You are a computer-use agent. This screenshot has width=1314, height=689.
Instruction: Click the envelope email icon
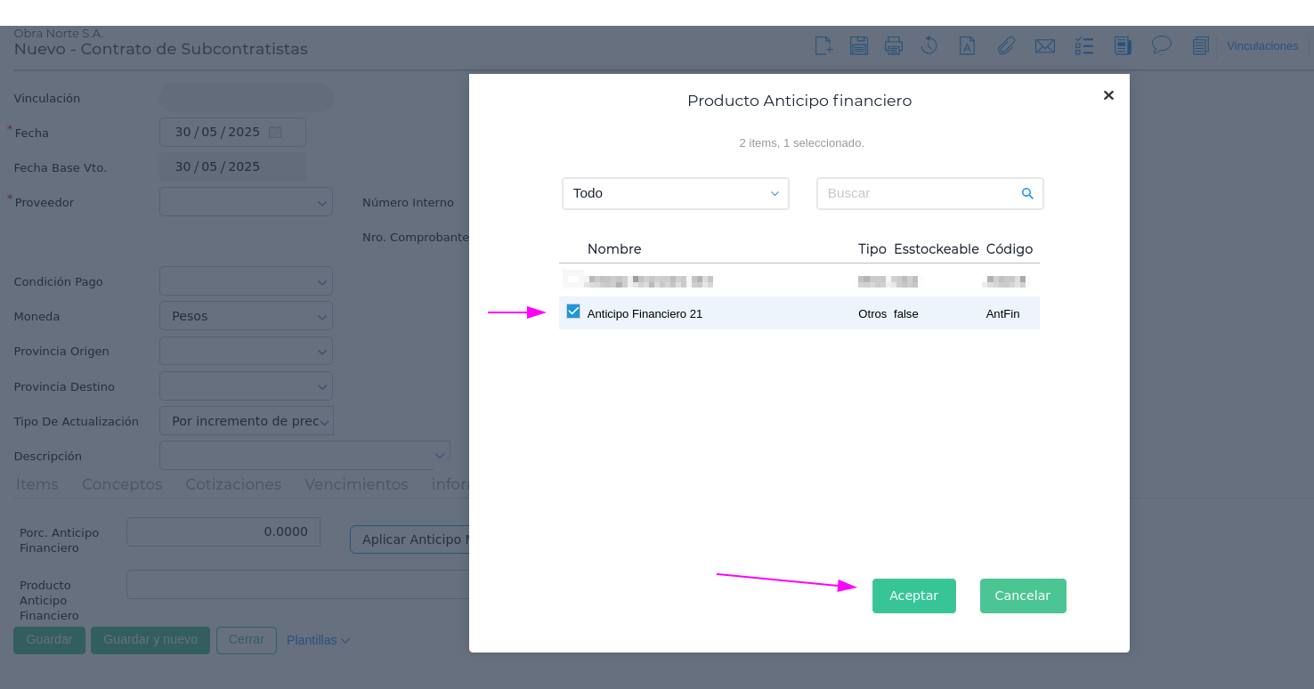pos(1045,46)
